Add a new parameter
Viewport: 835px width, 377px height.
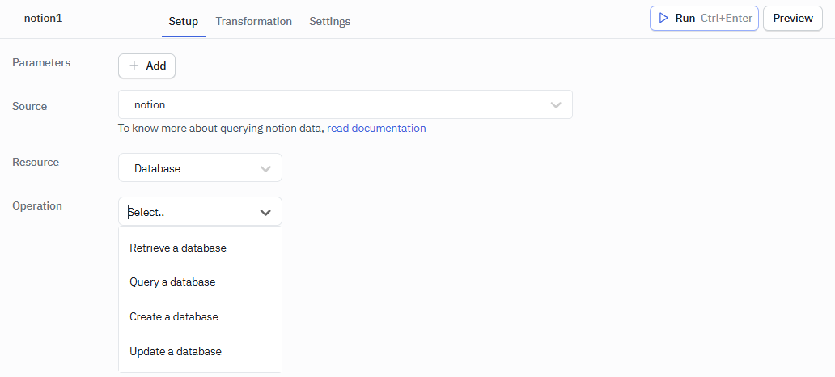click(x=146, y=66)
